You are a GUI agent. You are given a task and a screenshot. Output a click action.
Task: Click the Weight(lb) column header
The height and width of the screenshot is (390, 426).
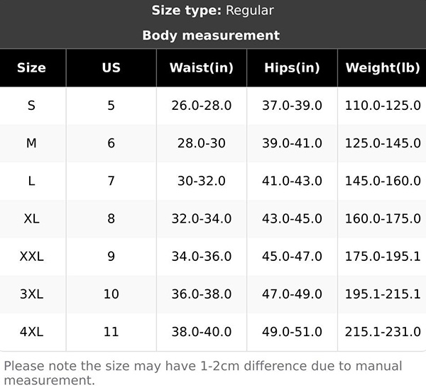(383, 67)
